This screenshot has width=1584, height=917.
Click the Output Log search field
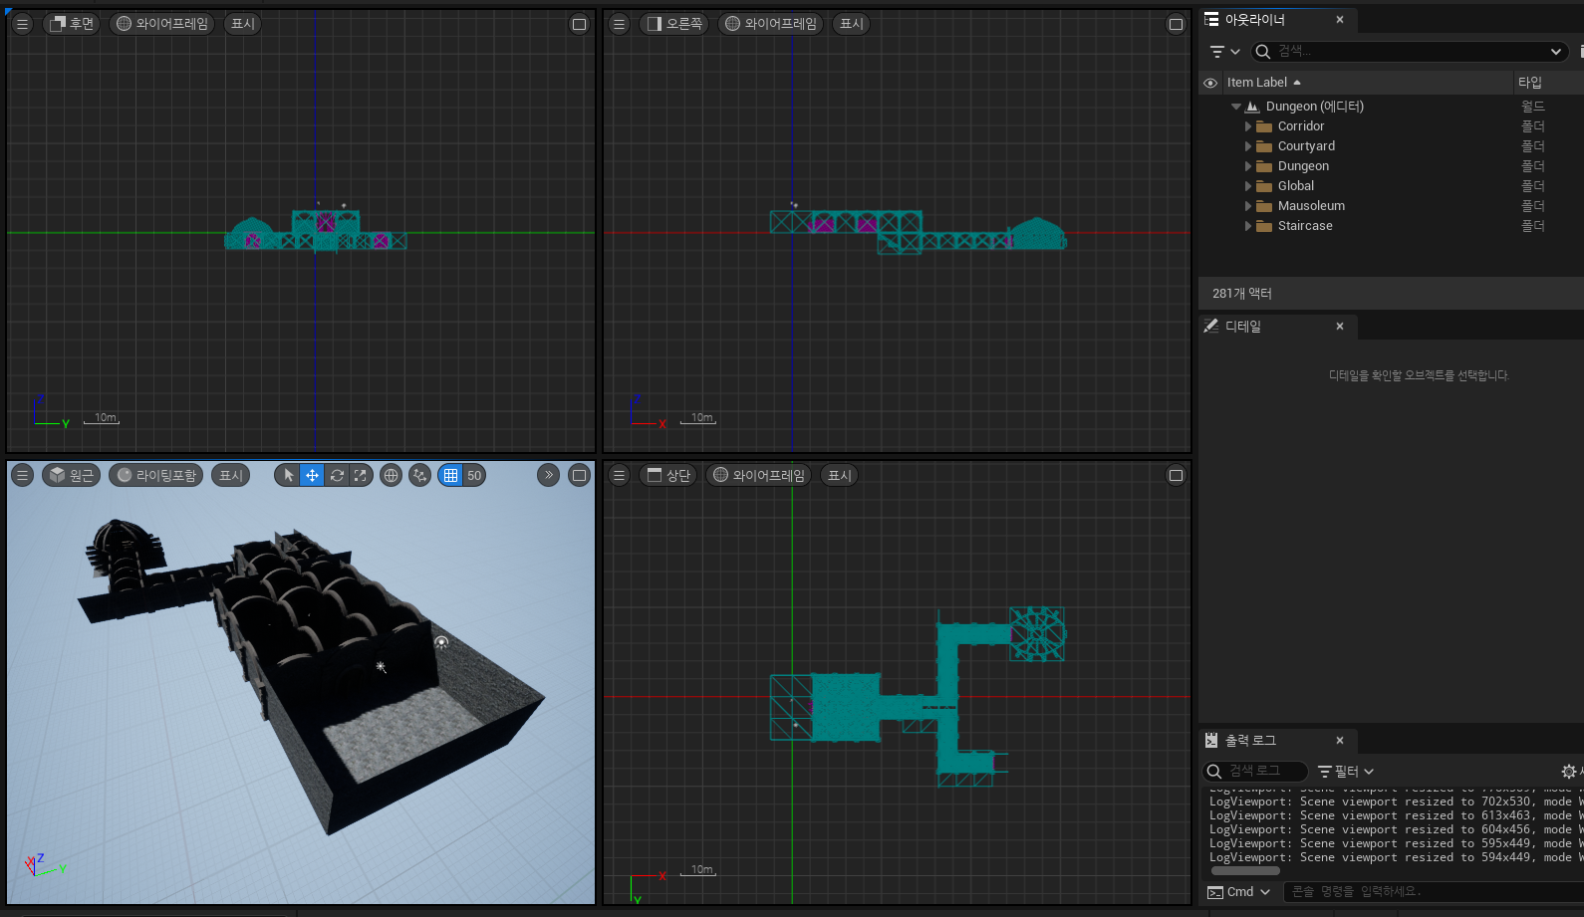tap(1255, 772)
